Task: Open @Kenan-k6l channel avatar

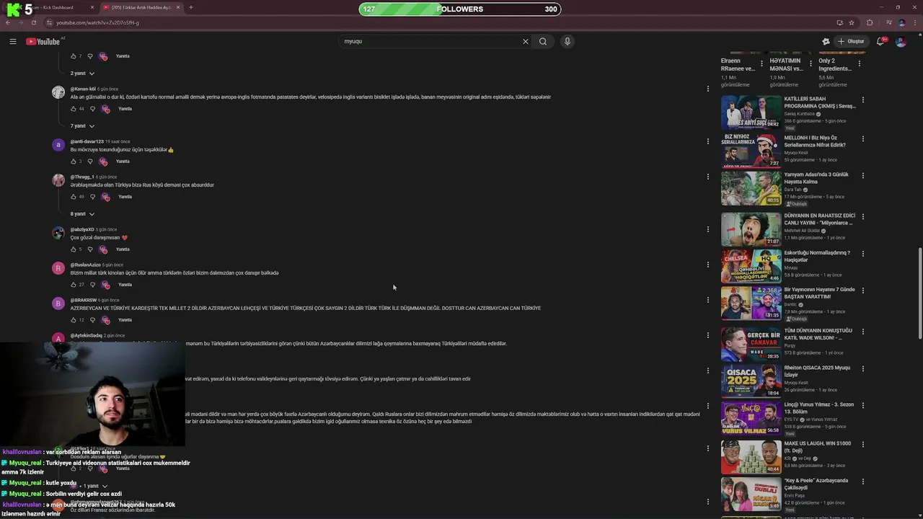Action: click(x=58, y=92)
